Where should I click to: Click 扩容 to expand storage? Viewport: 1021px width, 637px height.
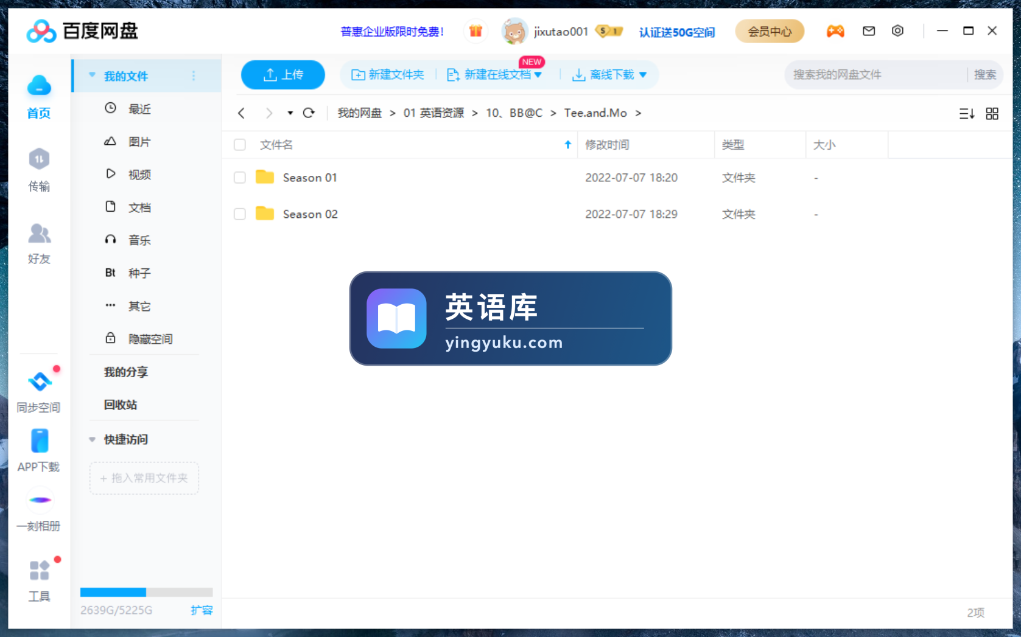[202, 610]
